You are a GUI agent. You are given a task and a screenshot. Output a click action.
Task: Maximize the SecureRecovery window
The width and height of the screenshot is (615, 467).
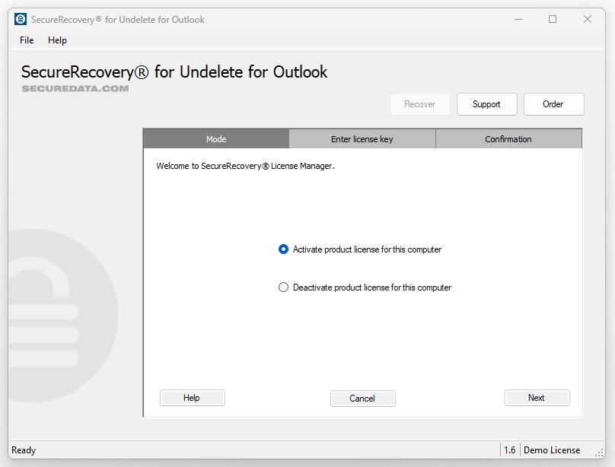(x=553, y=19)
